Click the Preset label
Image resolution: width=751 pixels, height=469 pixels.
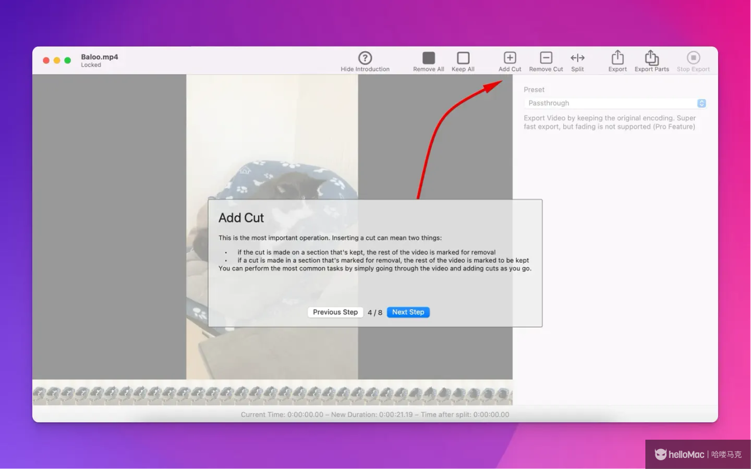(x=534, y=90)
